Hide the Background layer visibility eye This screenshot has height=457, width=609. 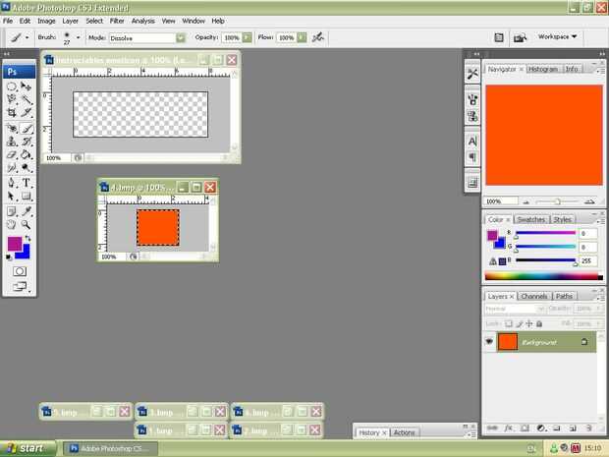[489, 342]
